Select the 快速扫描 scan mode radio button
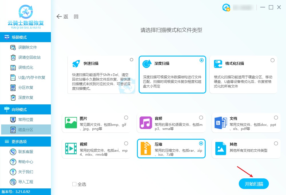Viewport: 286px width, 195px height. coord(132,60)
